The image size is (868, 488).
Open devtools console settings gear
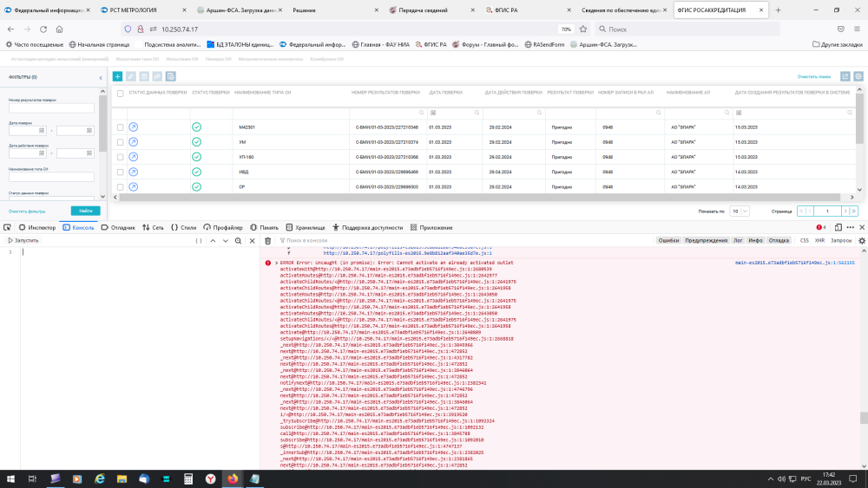click(862, 240)
